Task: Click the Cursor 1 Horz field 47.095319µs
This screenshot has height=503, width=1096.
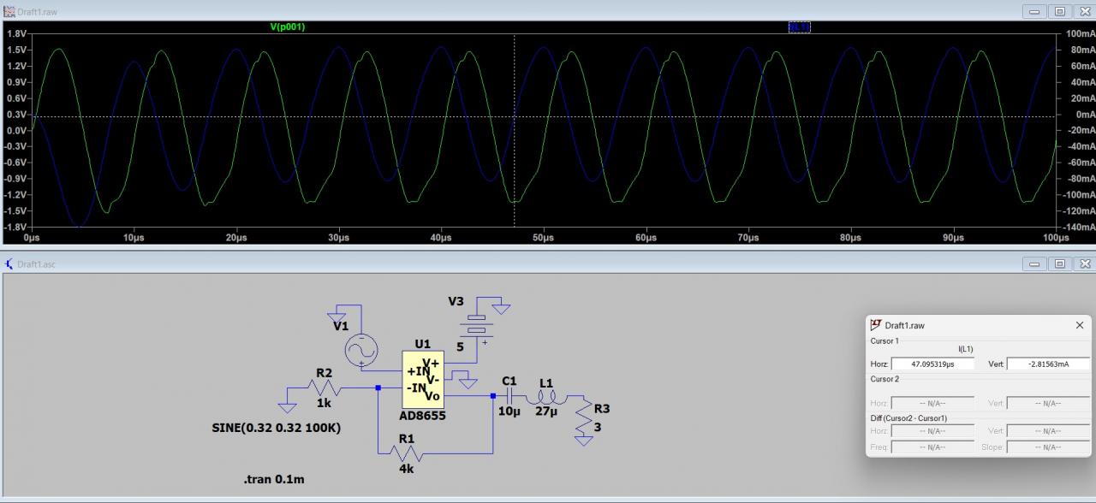Action: click(932, 364)
